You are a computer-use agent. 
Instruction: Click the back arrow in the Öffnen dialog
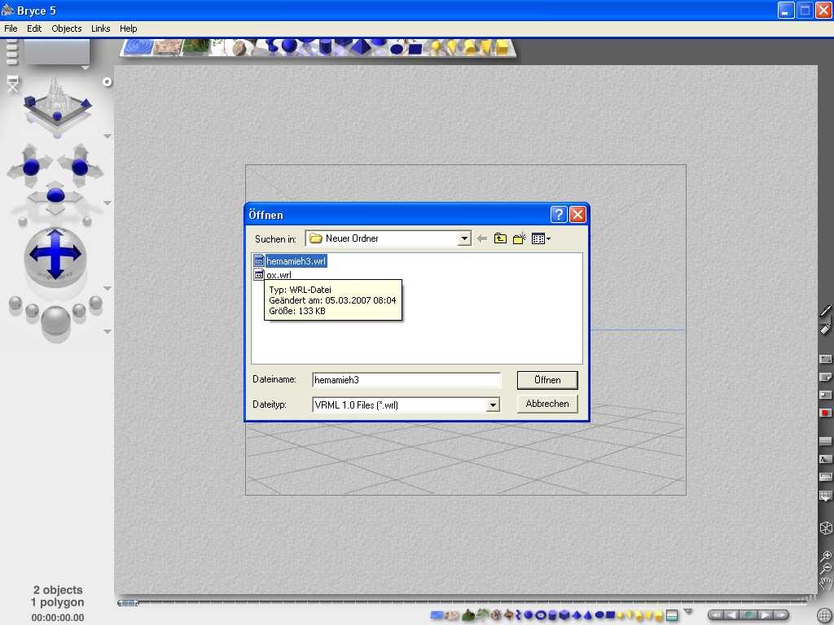[482, 238]
